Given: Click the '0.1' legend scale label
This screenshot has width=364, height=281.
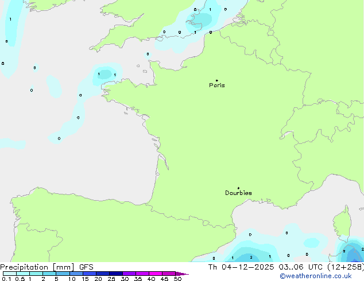Looking at the screenshot, I should coord(6,279).
